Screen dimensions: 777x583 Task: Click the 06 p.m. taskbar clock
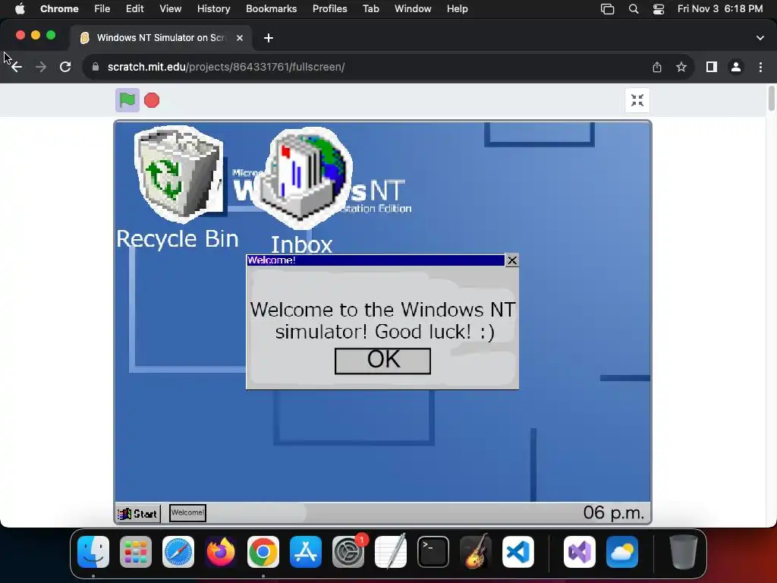[x=613, y=512]
